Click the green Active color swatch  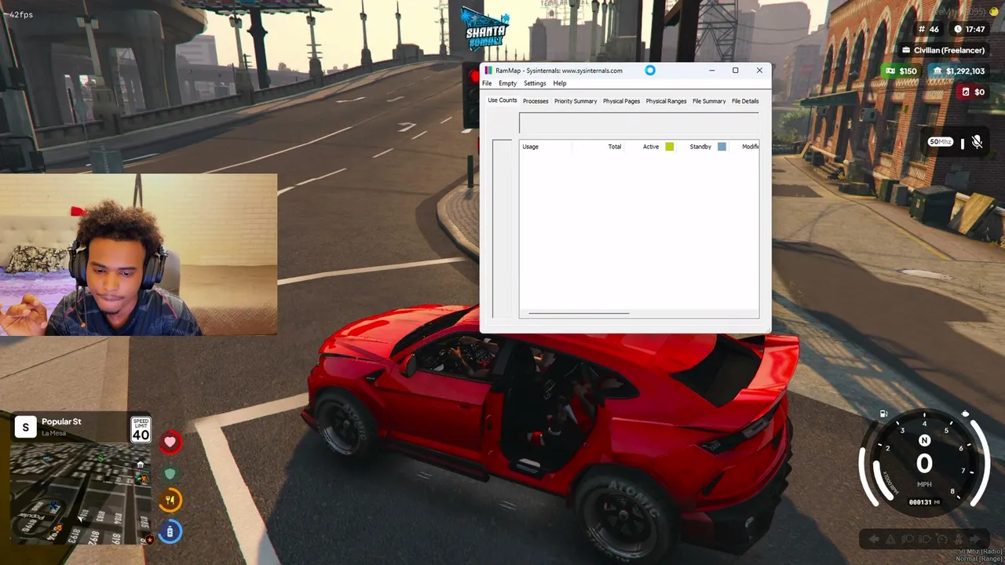point(670,147)
